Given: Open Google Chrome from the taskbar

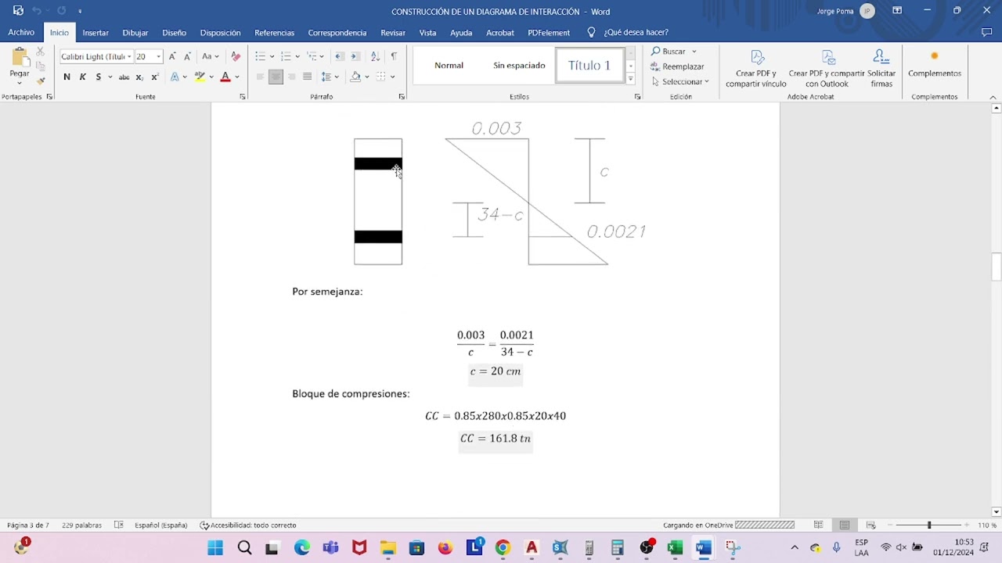Looking at the screenshot, I should (x=503, y=548).
